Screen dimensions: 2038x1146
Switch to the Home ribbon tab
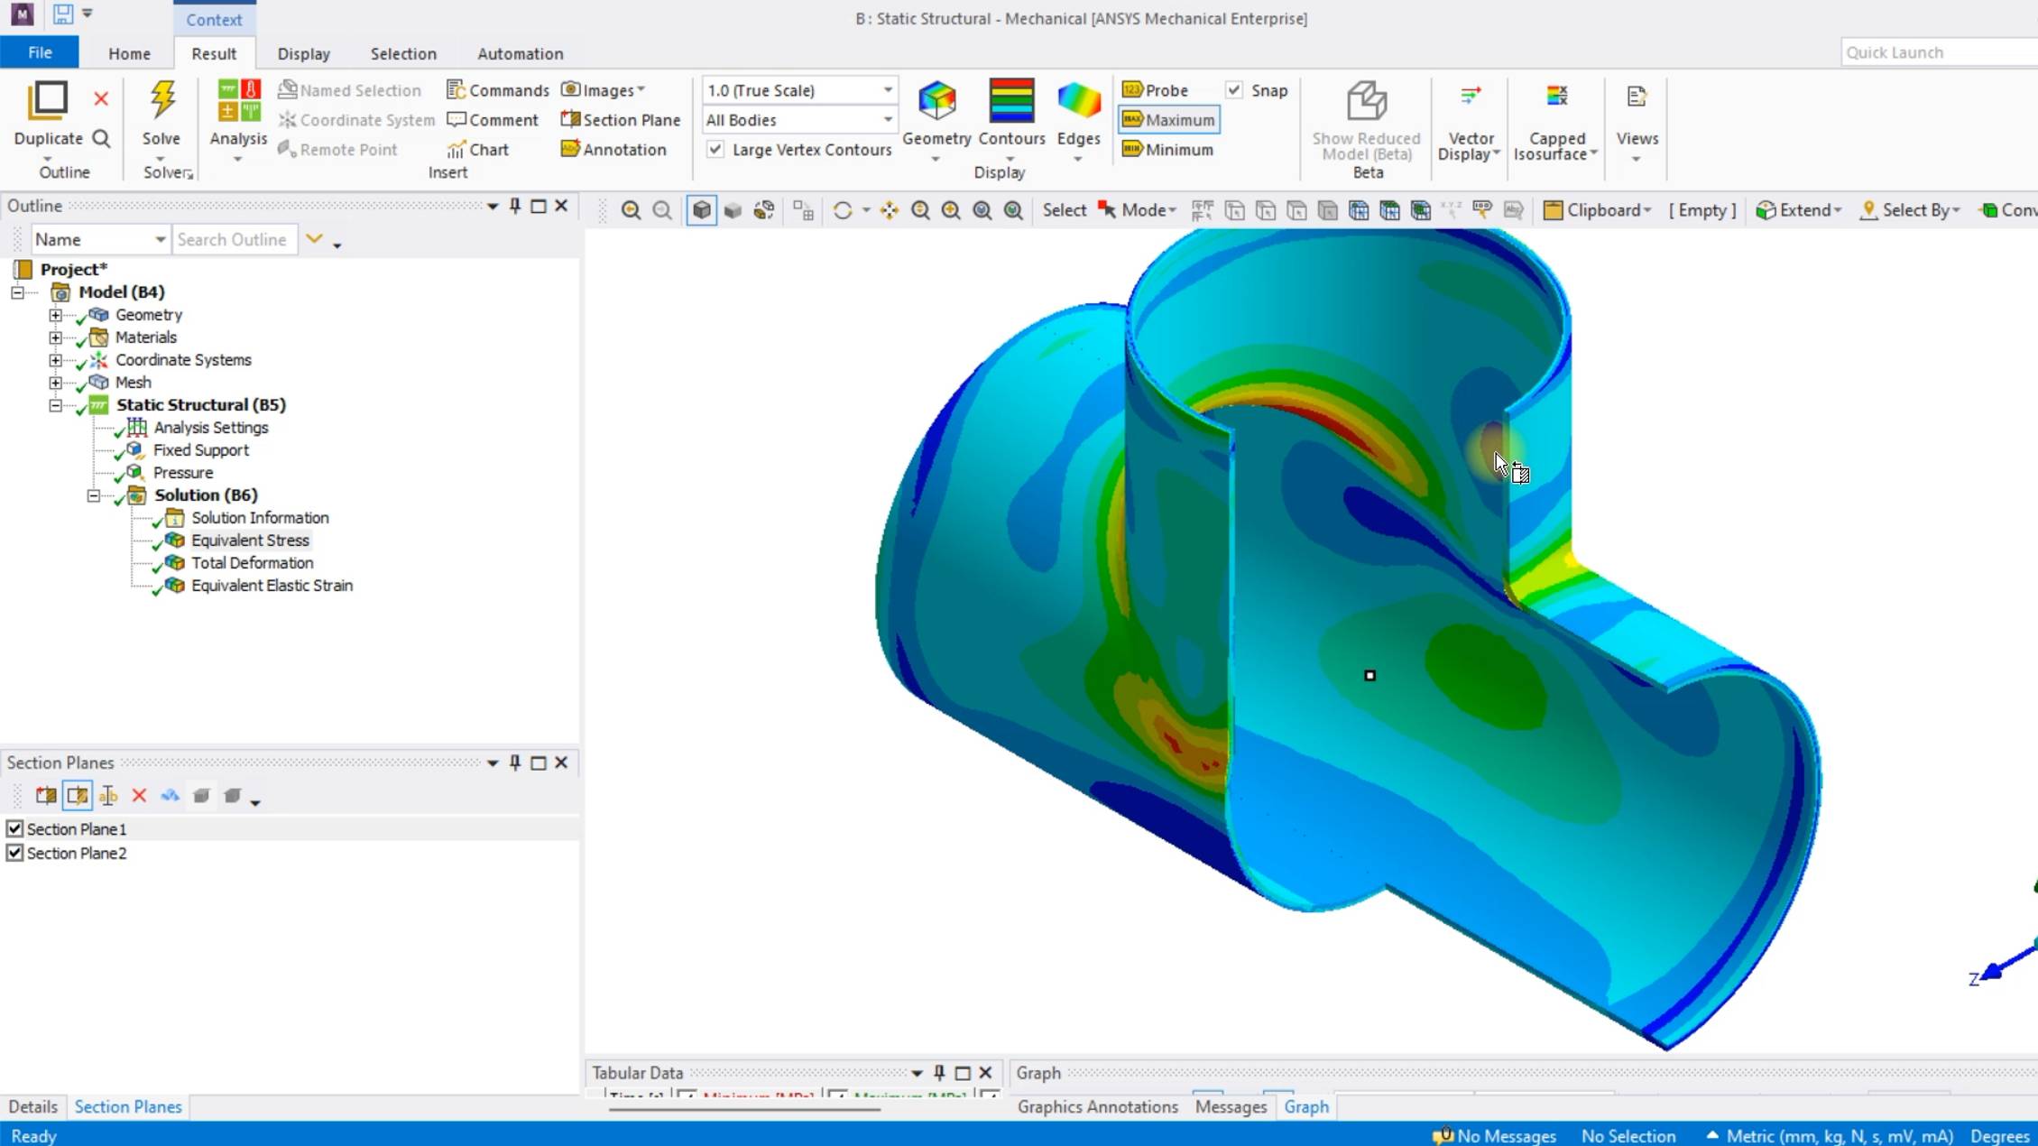(x=129, y=53)
